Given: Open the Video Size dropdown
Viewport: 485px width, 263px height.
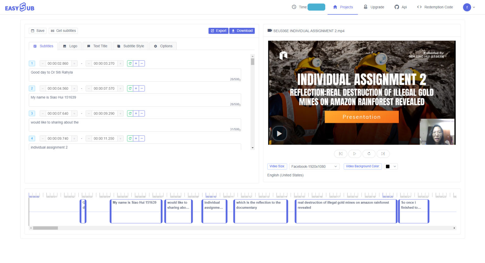Looking at the screenshot, I should (x=314, y=166).
